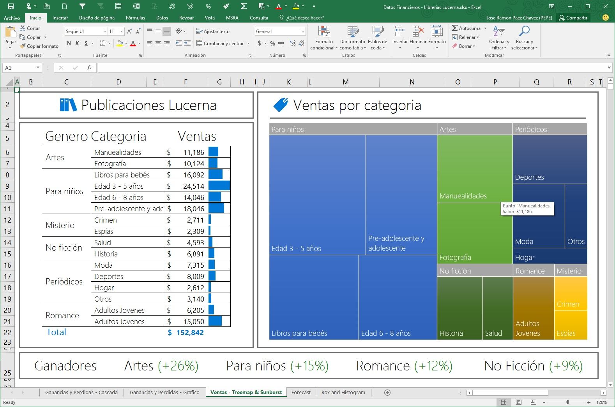Open the General number format dropdown
Image resolution: width=615 pixels, height=407 pixels.
pyautogui.click(x=303, y=32)
